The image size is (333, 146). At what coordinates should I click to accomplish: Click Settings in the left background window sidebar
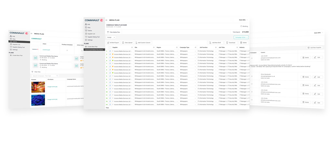[x=14, y=50]
